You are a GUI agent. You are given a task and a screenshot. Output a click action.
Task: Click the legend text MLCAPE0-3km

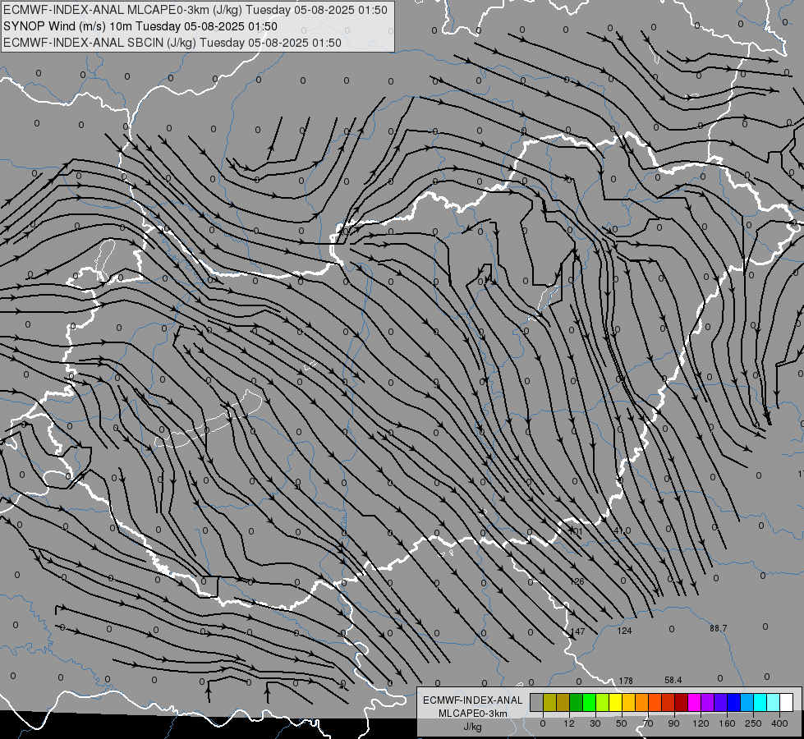(x=473, y=714)
